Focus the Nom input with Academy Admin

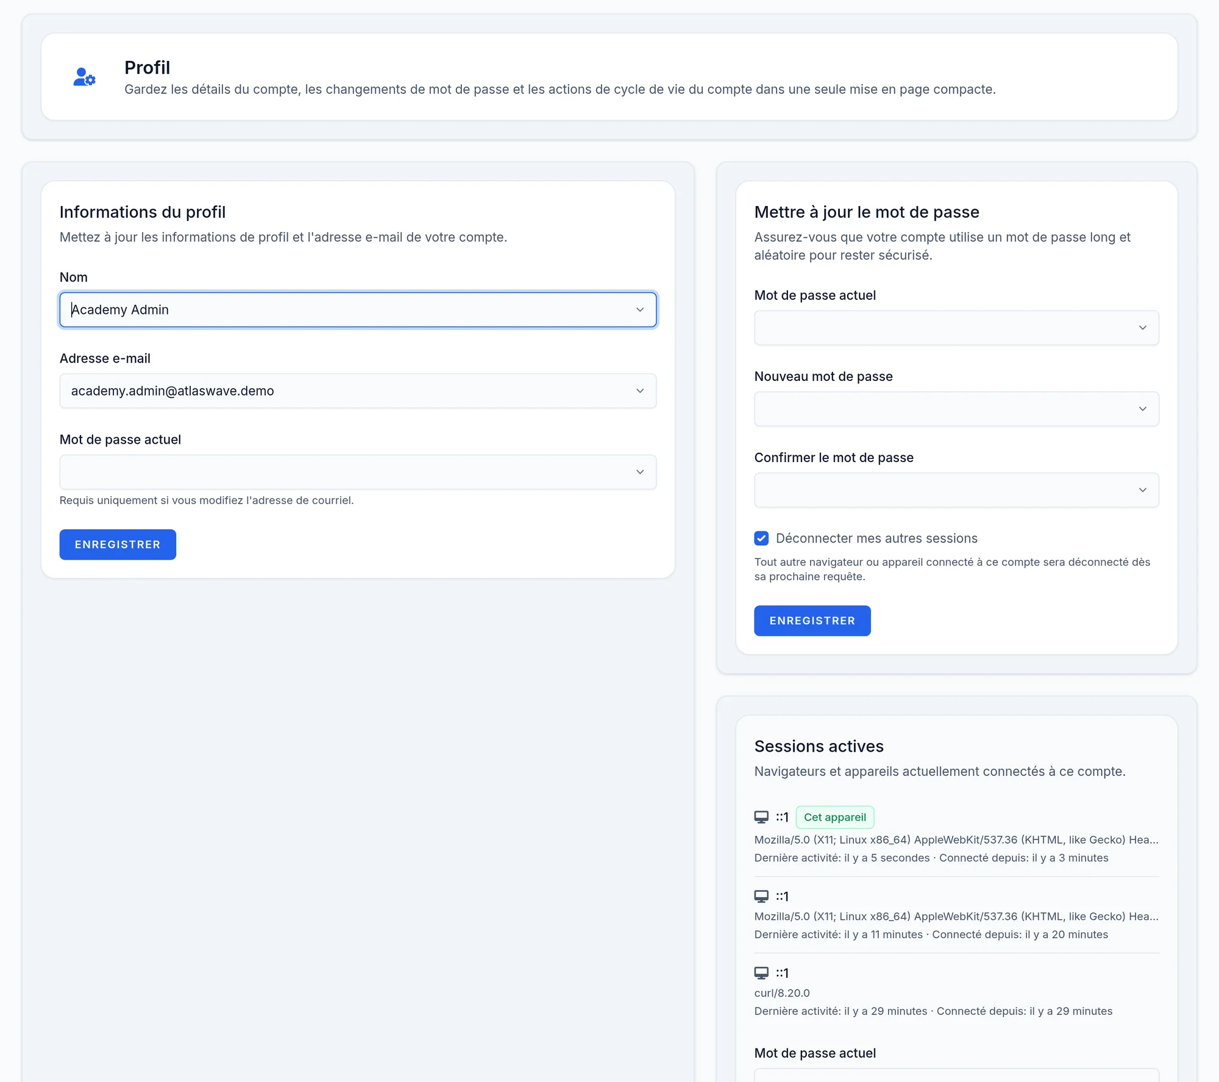click(358, 310)
